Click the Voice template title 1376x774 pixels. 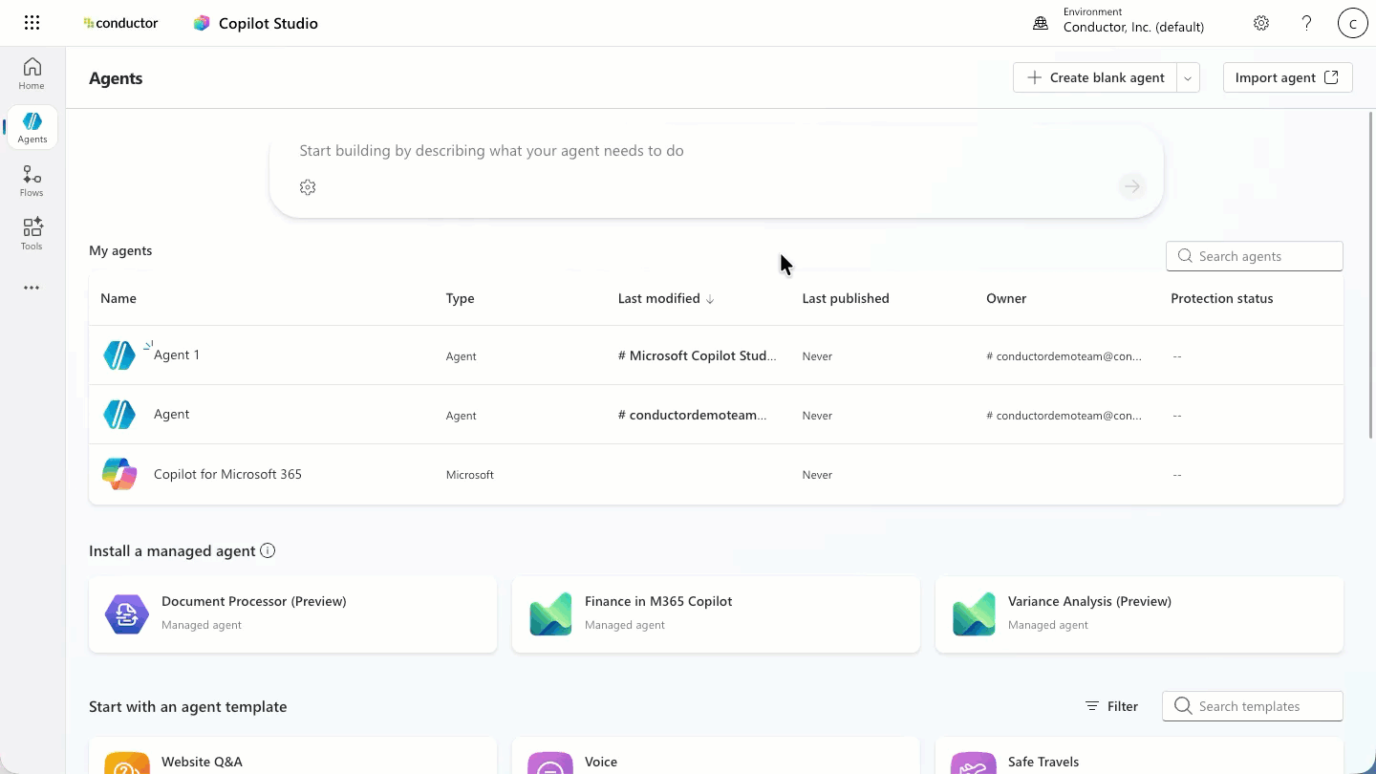601,762
